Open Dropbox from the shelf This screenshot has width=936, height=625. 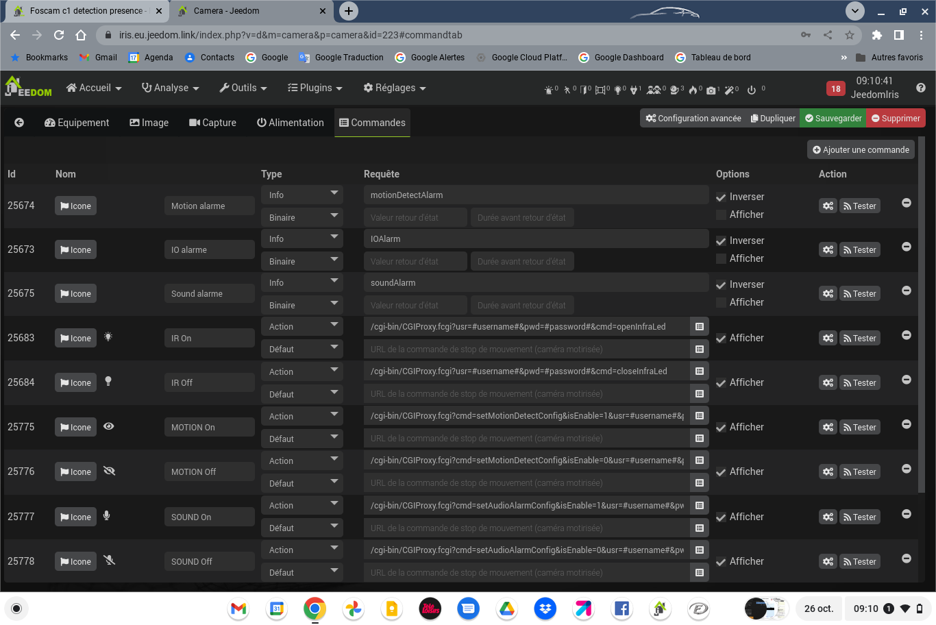pyautogui.click(x=545, y=609)
